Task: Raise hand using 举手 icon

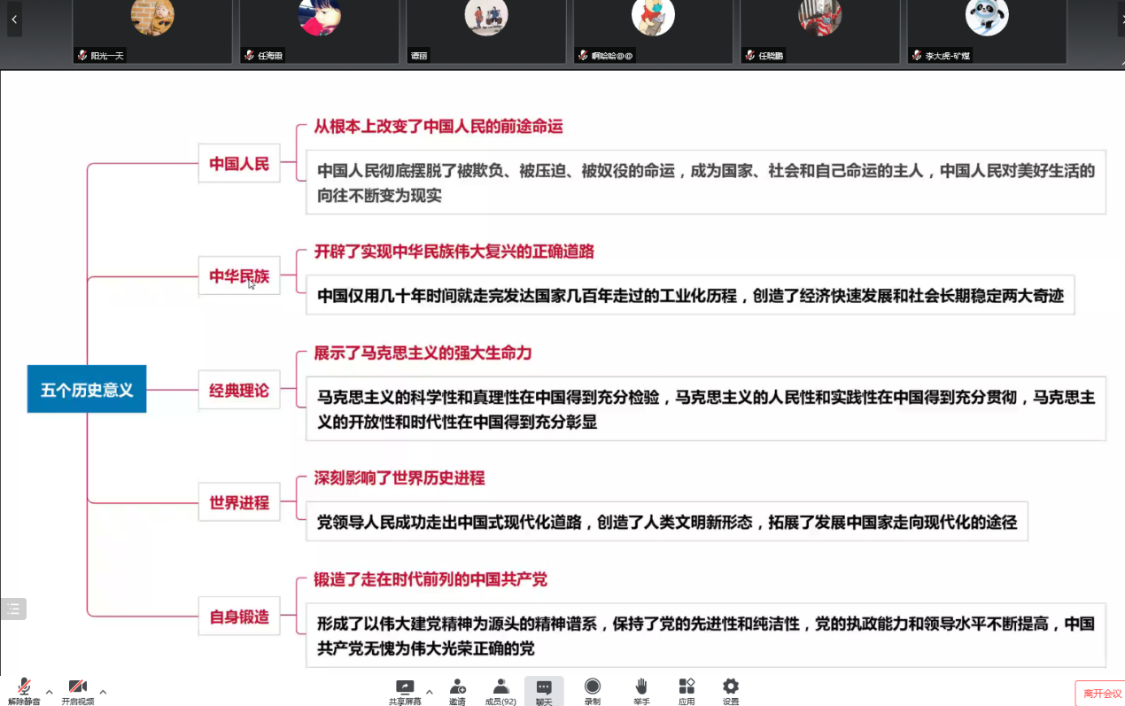Action: 641,691
